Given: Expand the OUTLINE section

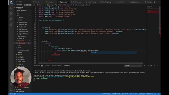Looking at the screenshot, I should tap(18, 89).
